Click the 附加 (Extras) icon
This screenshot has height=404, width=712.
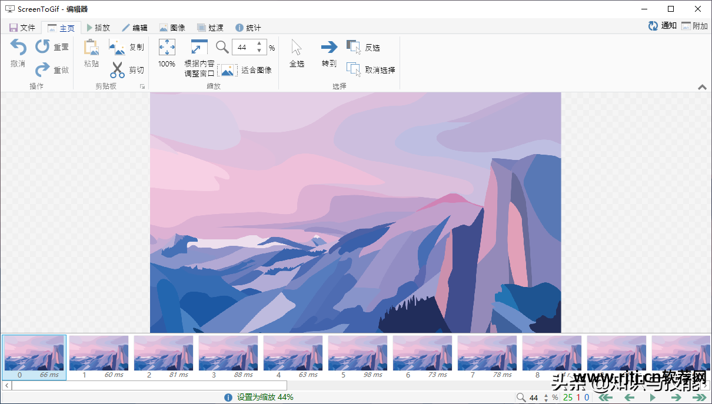686,26
